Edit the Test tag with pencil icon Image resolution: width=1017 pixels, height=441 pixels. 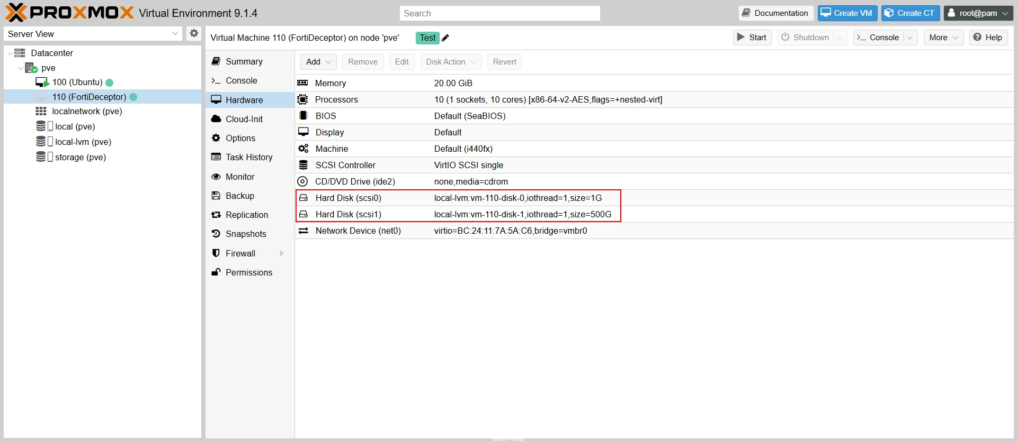click(445, 38)
